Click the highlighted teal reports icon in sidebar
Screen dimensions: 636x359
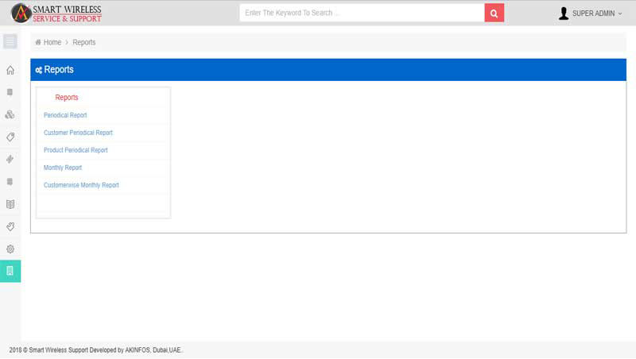coord(10,271)
